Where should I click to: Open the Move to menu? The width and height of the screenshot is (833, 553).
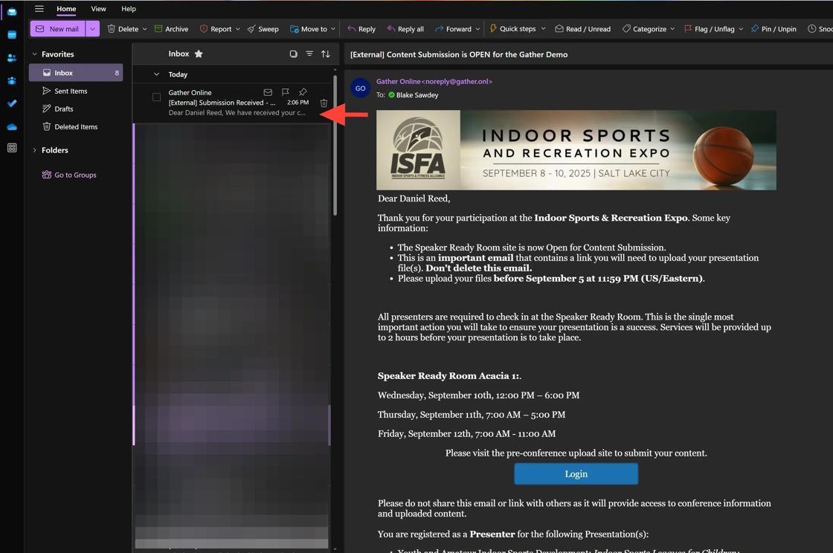pos(312,29)
